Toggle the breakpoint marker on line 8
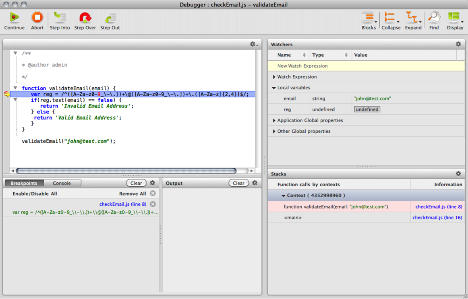 coord(7,94)
